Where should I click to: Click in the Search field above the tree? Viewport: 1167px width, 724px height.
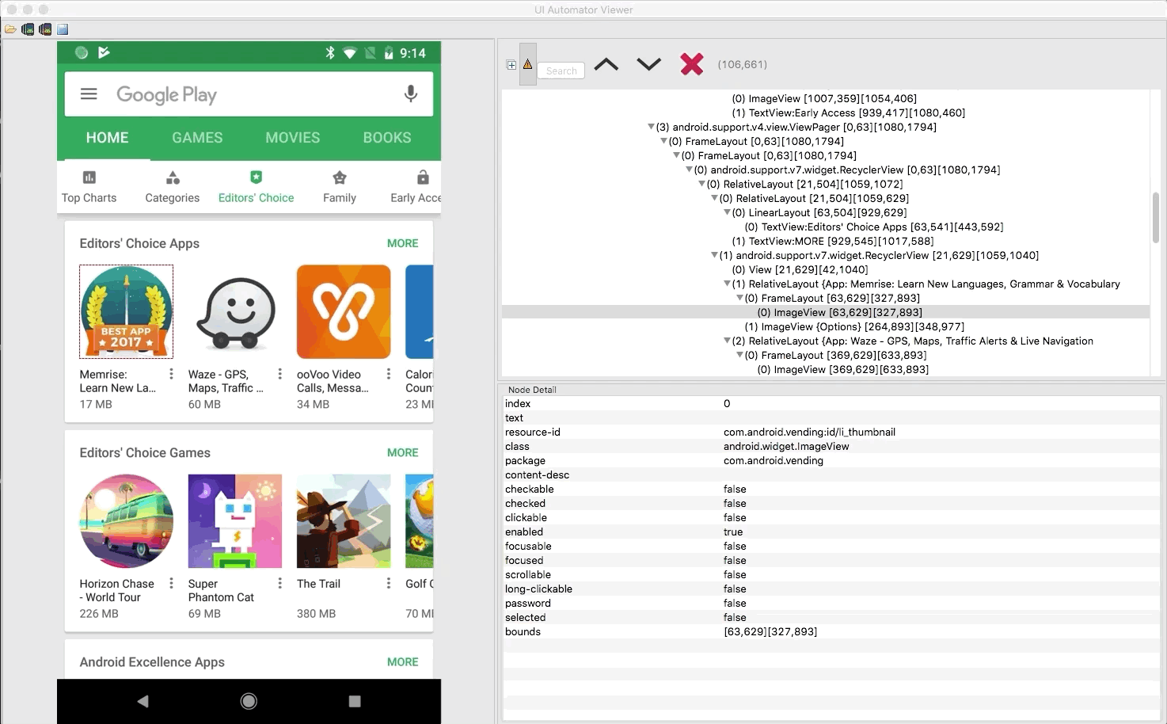click(x=561, y=70)
